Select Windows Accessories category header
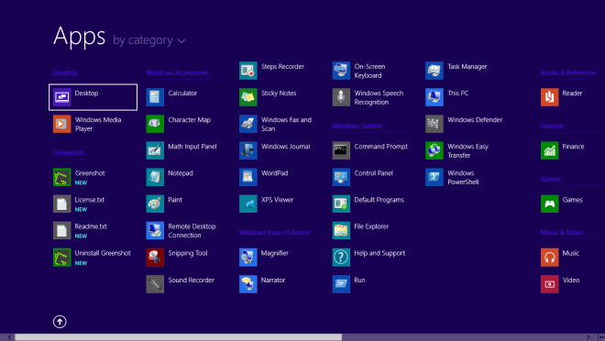 pos(178,72)
